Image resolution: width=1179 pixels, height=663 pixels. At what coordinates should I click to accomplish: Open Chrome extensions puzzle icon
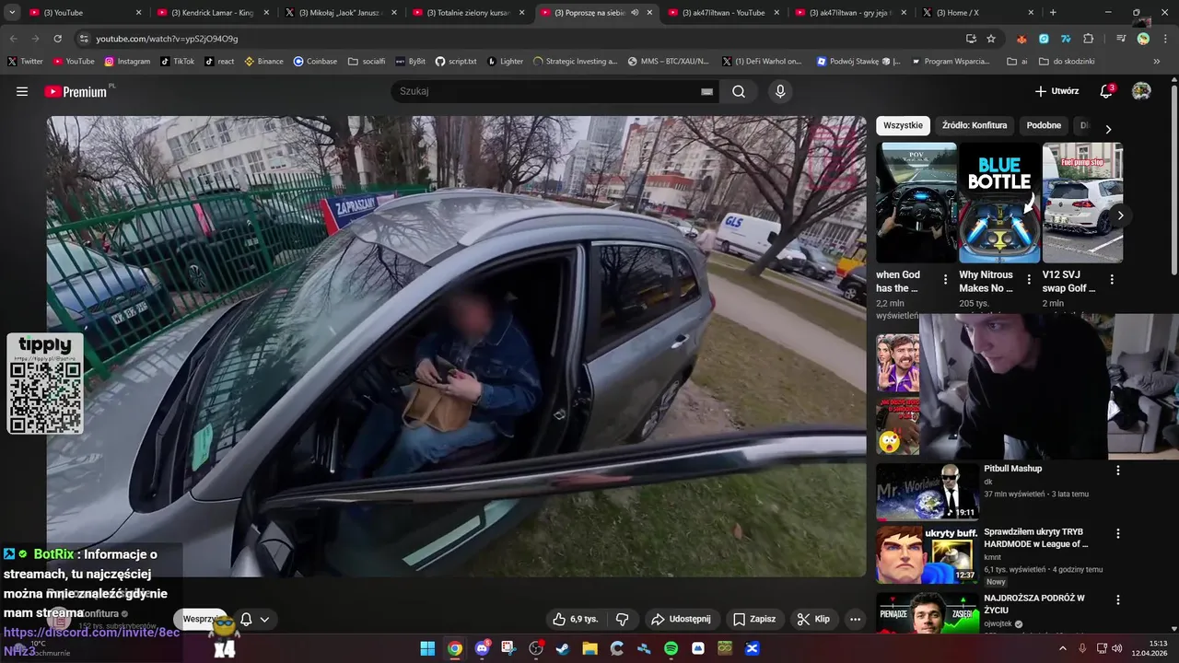coord(1089,39)
